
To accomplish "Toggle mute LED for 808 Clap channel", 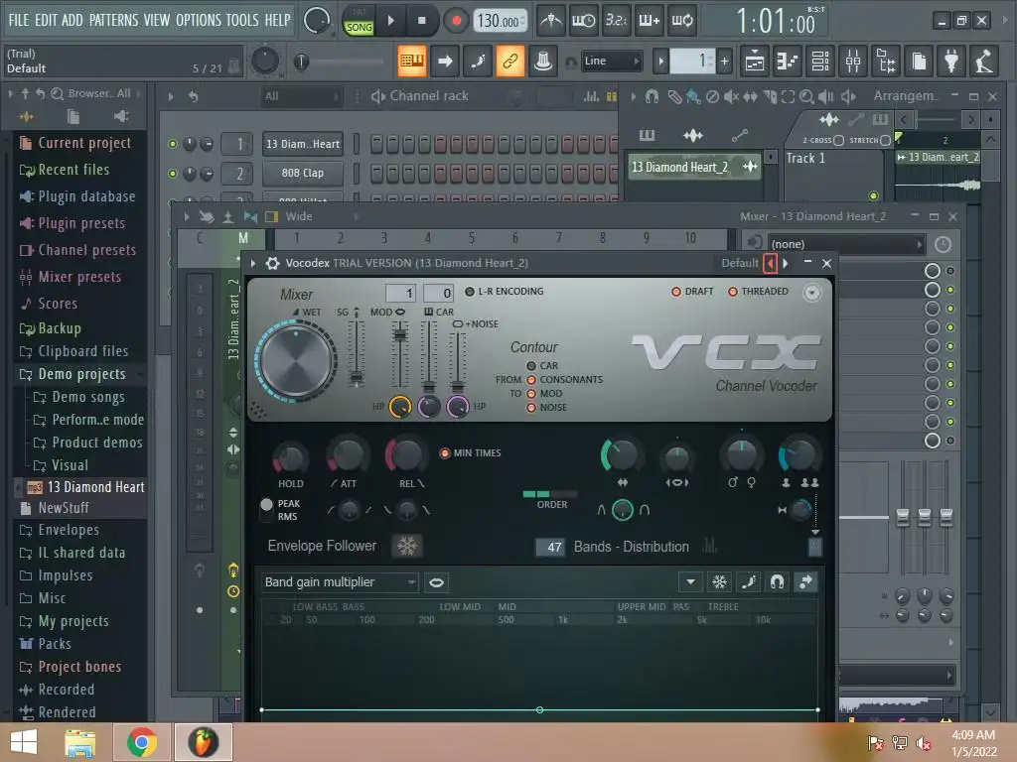I will tap(173, 173).
